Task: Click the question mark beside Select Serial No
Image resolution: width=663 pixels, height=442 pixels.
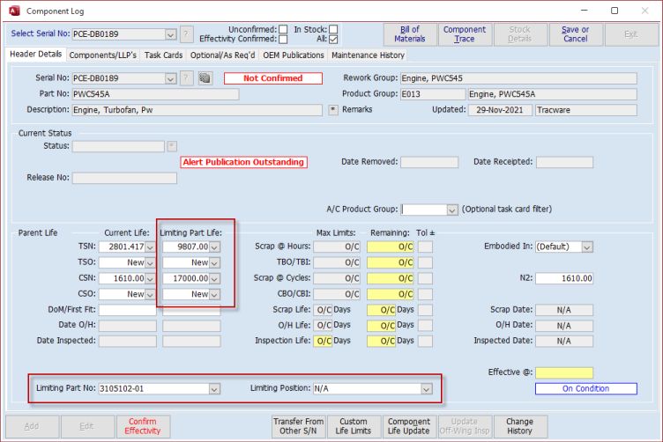Action: (x=187, y=34)
